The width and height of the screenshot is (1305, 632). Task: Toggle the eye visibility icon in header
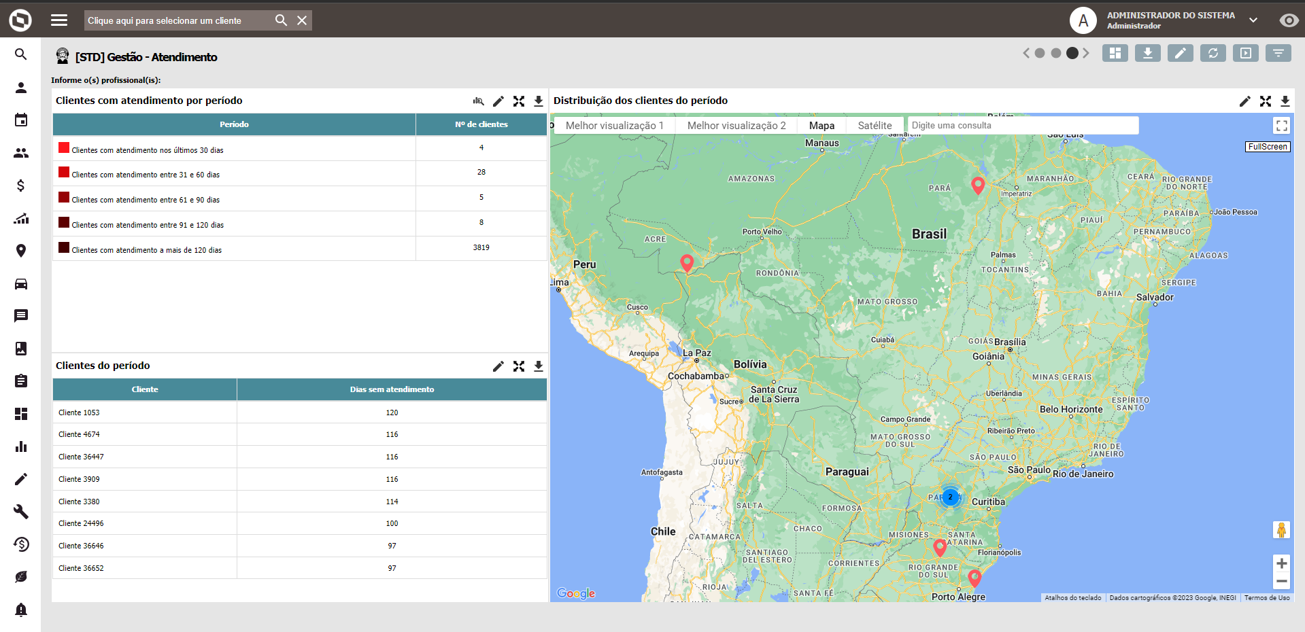coord(1288,20)
